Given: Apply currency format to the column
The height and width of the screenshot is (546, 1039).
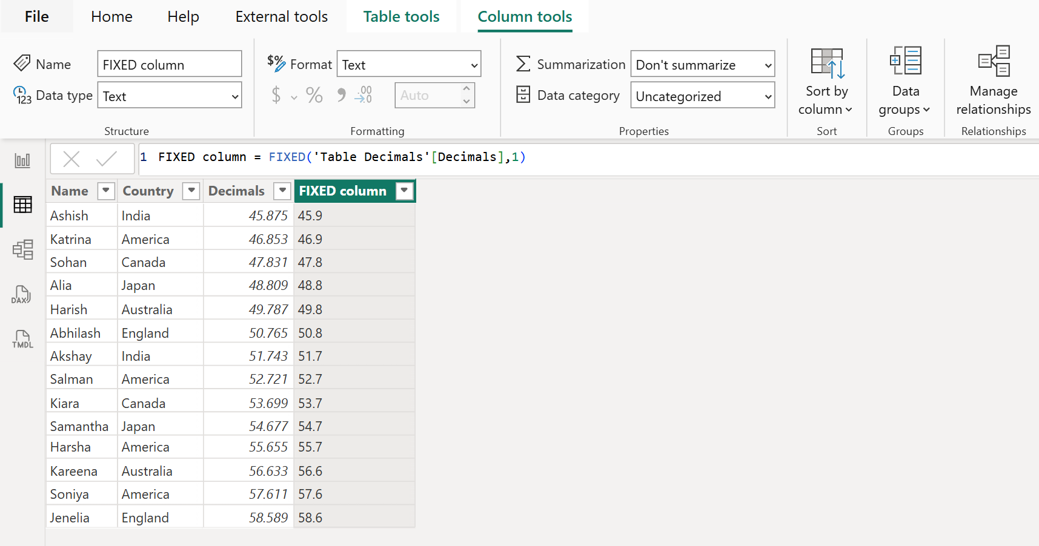Looking at the screenshot, I should pyautogui.click(x=276, y=95).
